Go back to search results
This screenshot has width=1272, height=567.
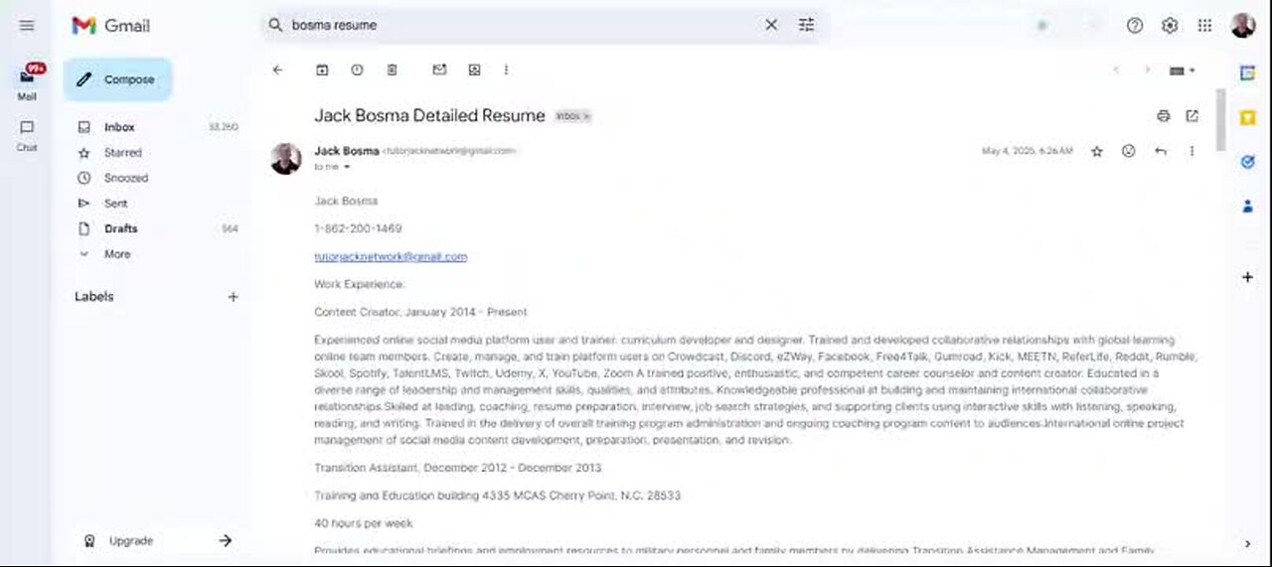(x=277, y=70)
